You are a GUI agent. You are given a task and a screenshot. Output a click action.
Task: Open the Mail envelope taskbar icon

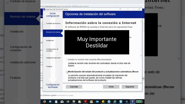(x=62, y=101)
